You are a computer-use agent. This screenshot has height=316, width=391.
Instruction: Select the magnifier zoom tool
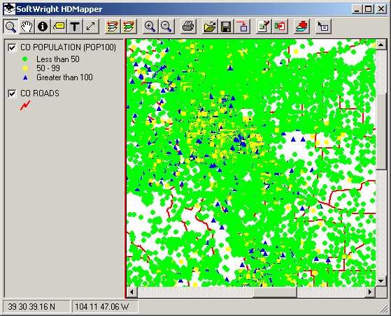click(10, 27)
